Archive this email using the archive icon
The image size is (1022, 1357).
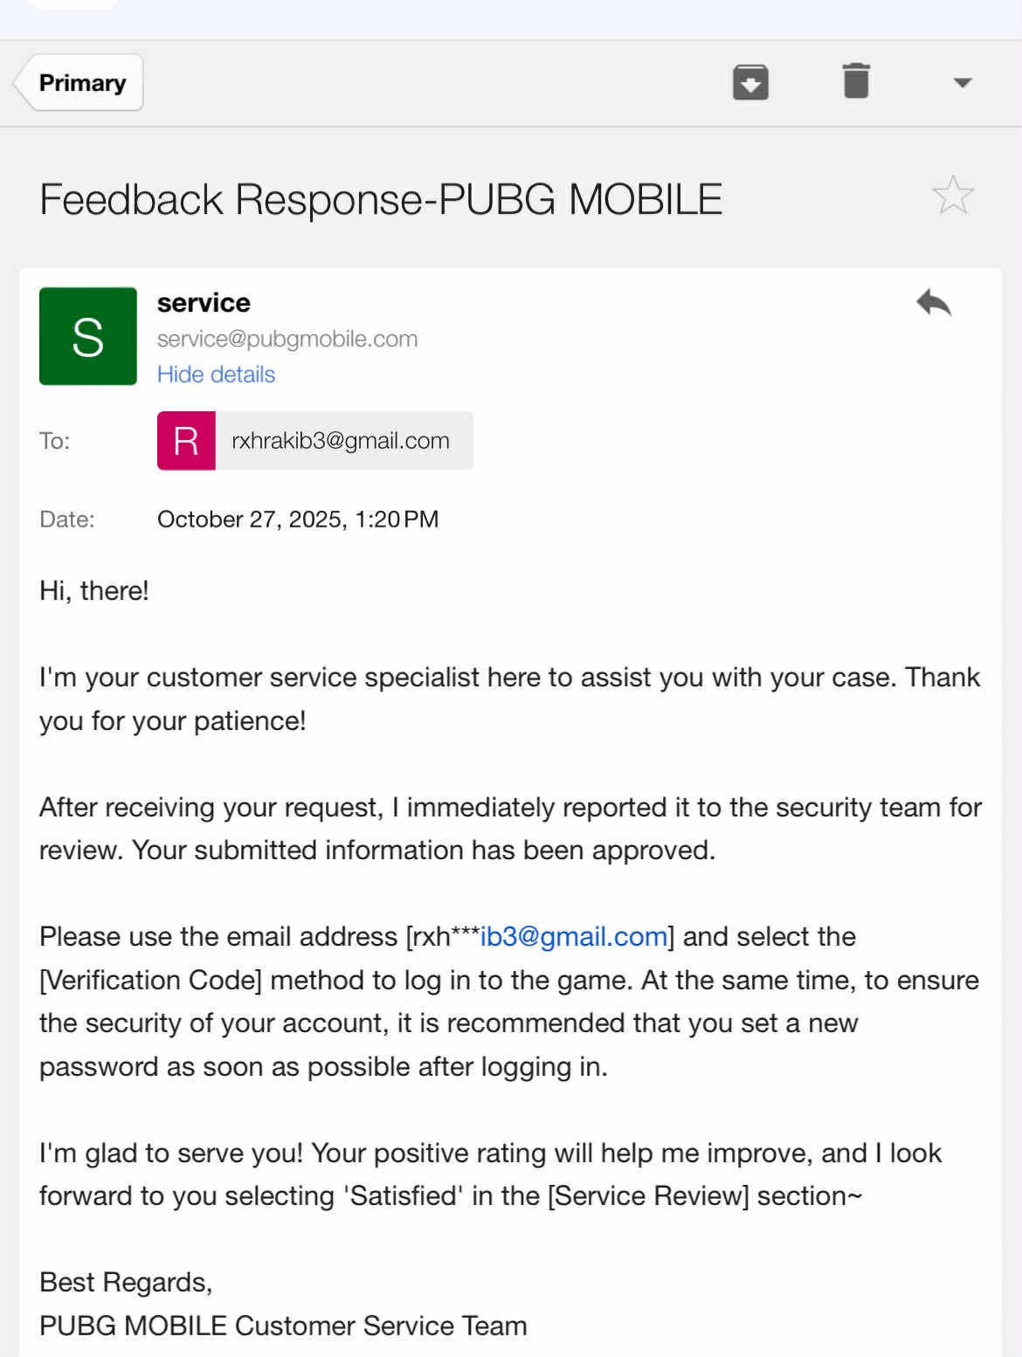[749, 82]
